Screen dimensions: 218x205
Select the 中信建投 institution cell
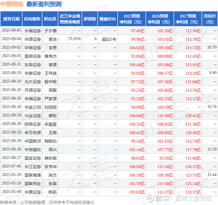coord(33,150)
